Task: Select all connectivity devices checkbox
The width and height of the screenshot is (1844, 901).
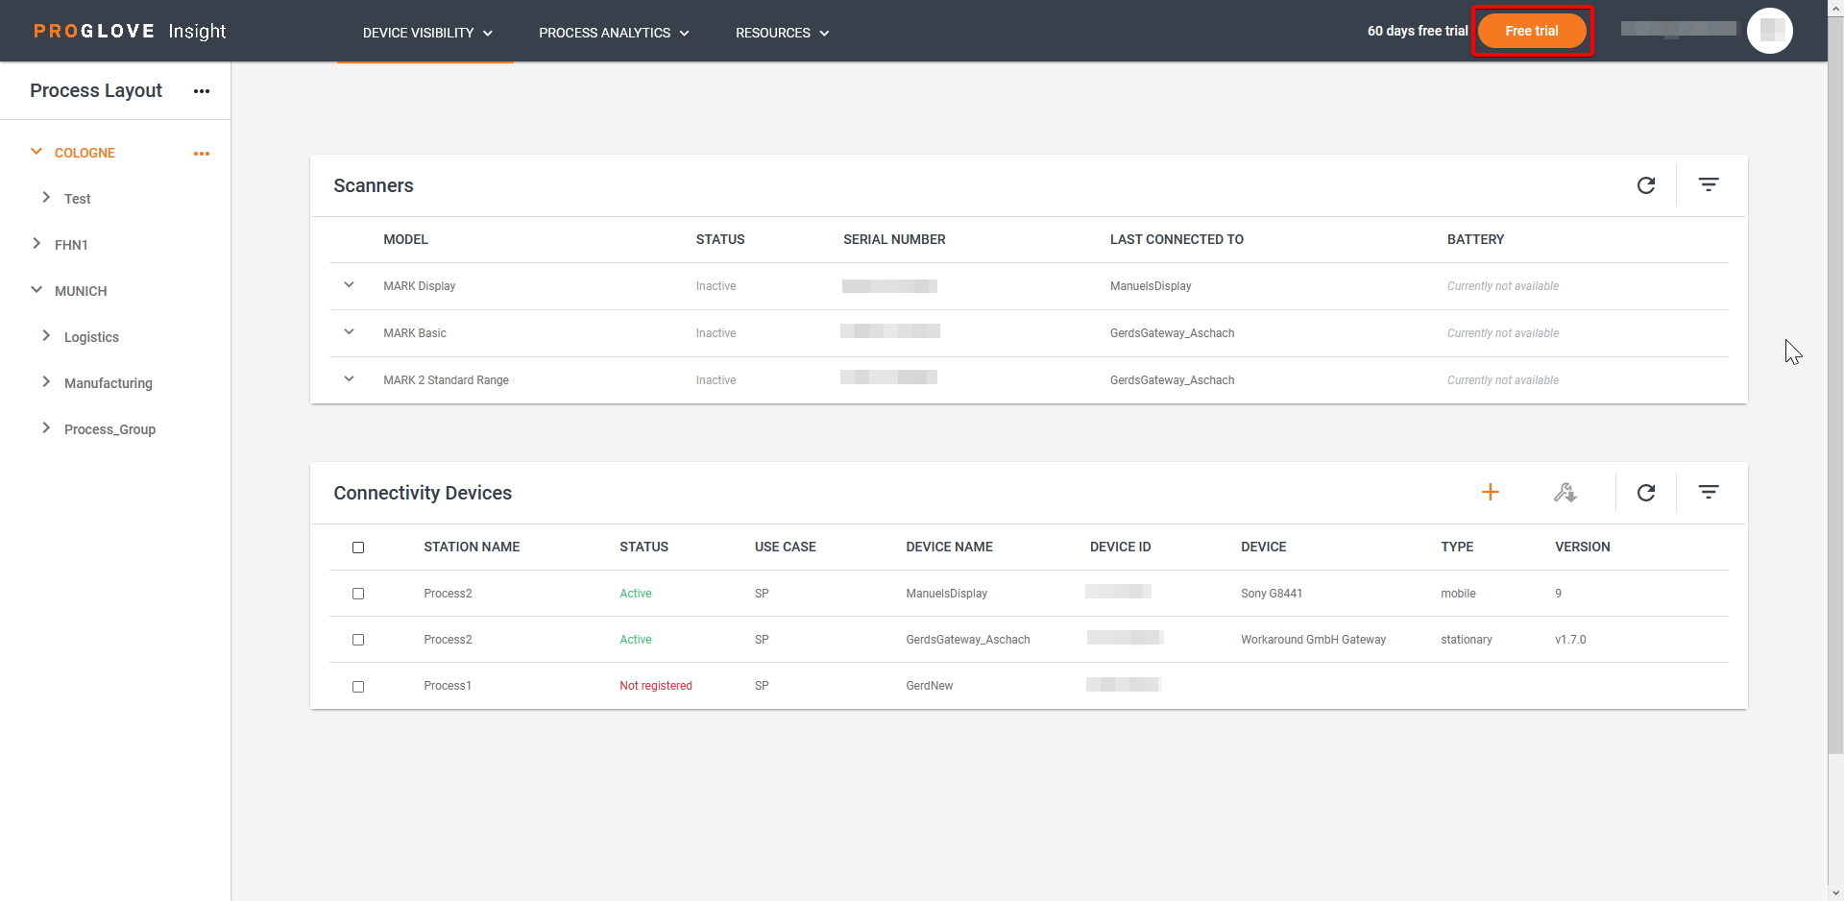Action: (358, 548)
